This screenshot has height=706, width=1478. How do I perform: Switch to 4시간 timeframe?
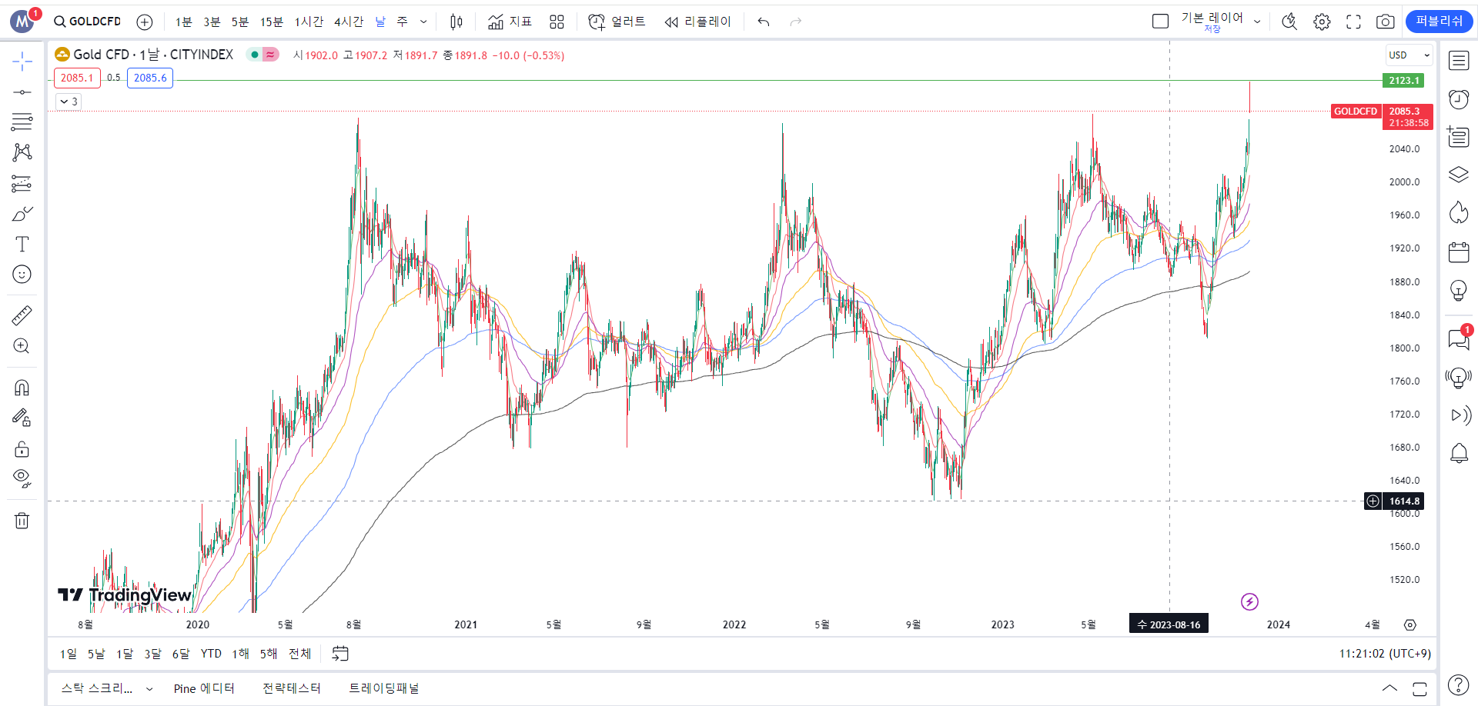(x=348, y=22)
